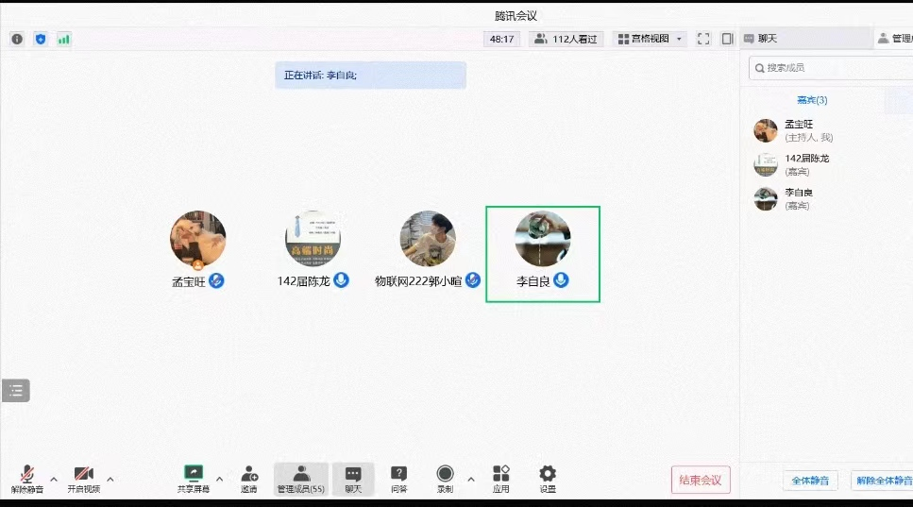This screenshot has width=913, height=507.
Task: Click the red 结束会议 button
Action: pyautogui.click(x=701, y=480)
